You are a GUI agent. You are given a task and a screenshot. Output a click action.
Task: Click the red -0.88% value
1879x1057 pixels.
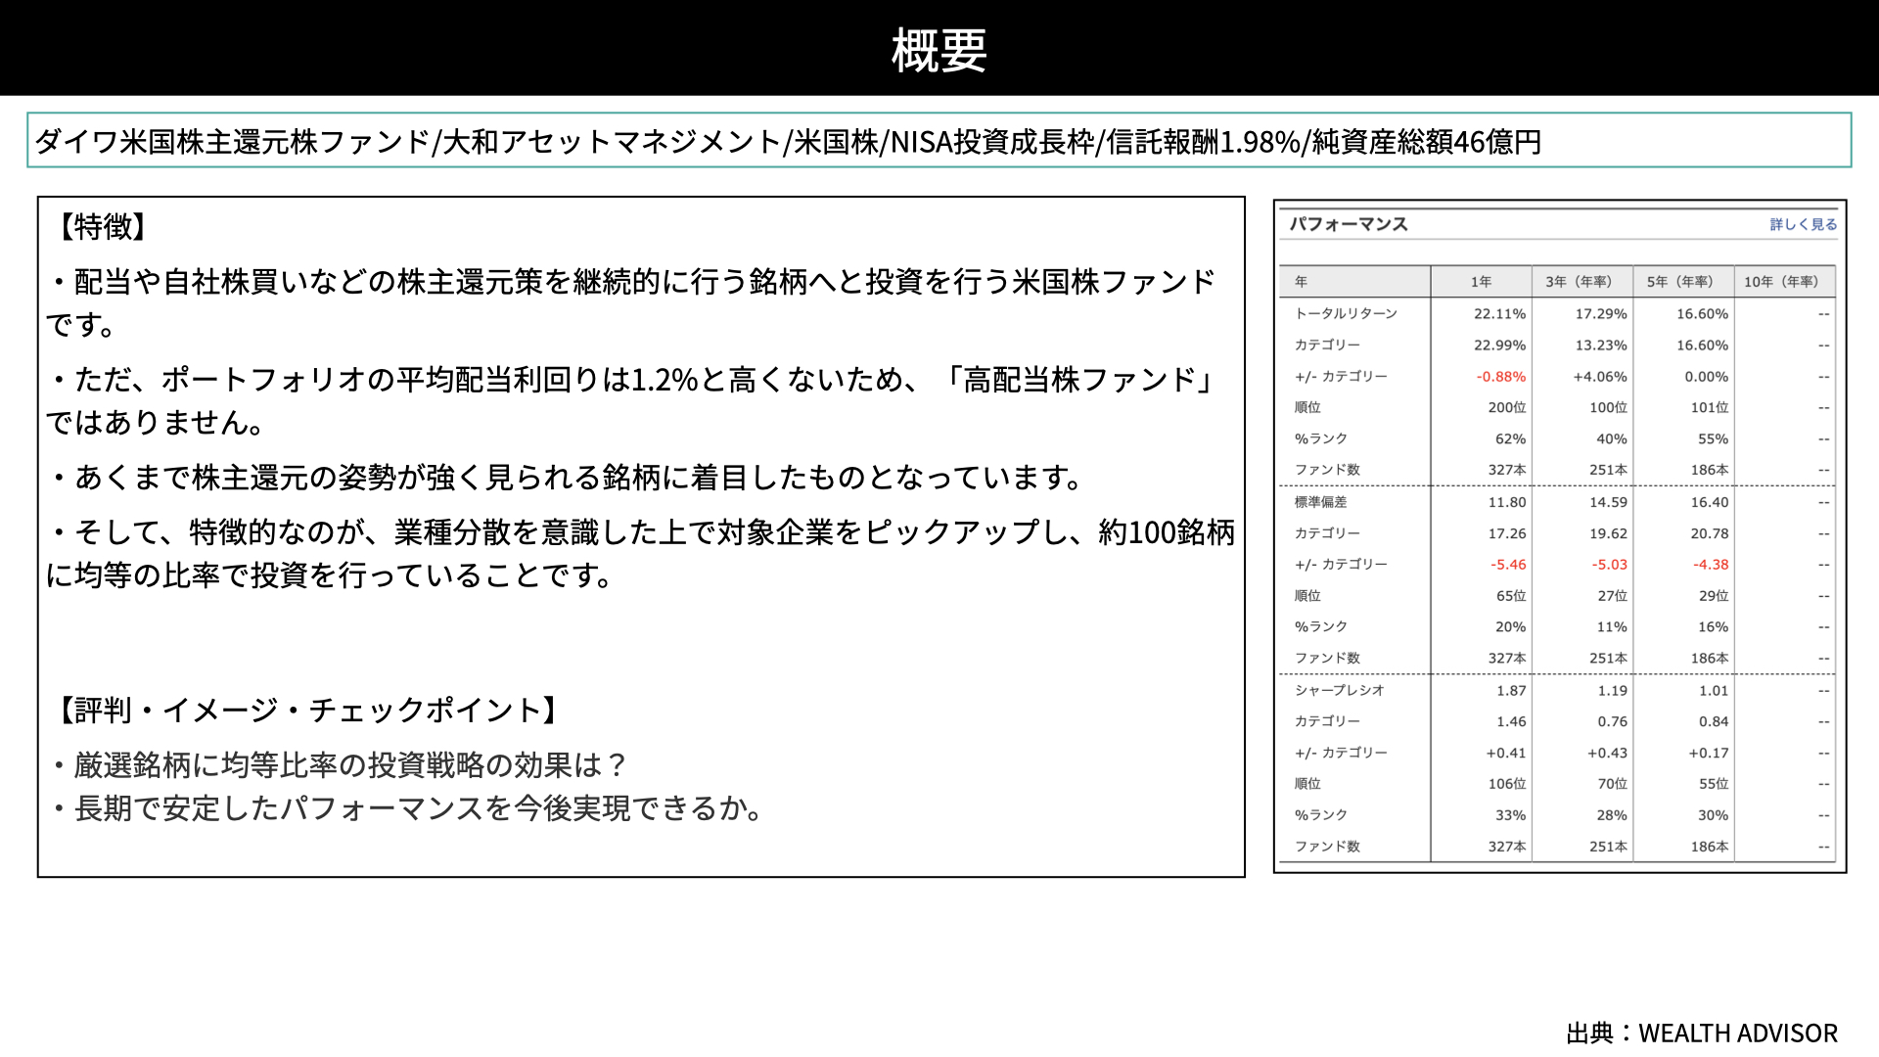[1501, 377]
